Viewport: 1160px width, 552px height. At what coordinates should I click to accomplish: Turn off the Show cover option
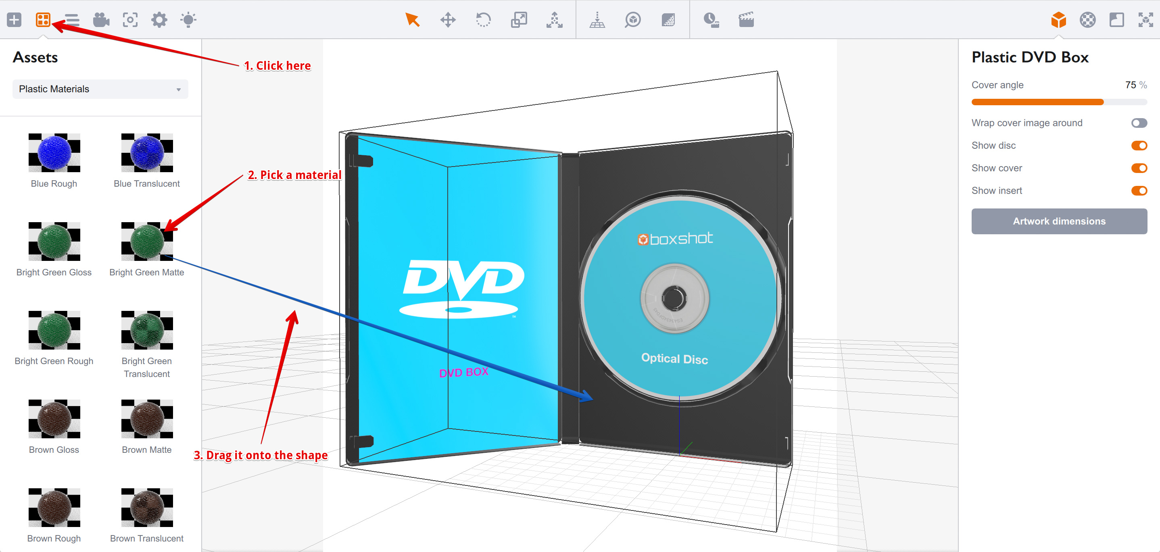(x=1139, y=168)
